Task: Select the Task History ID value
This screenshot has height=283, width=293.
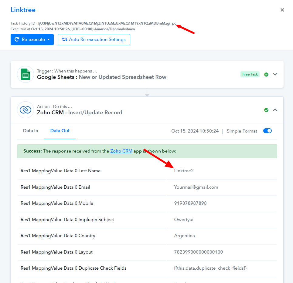Action: click(x=107, y=23)
